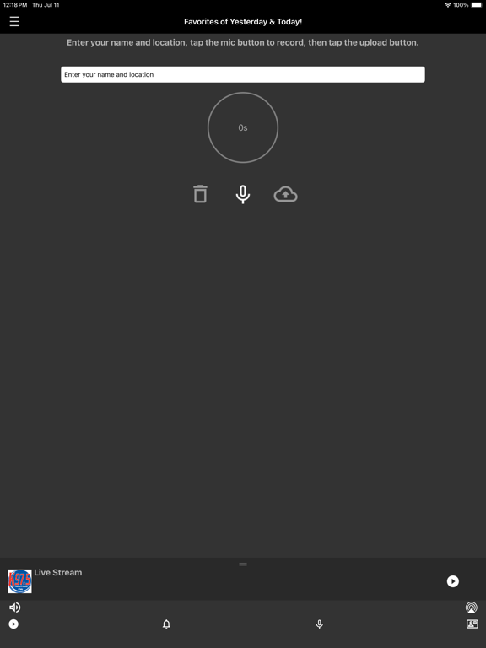Screen dimensions: 486x648
Task: Select the small microphone tab in bottom bar
Action: 320,624
